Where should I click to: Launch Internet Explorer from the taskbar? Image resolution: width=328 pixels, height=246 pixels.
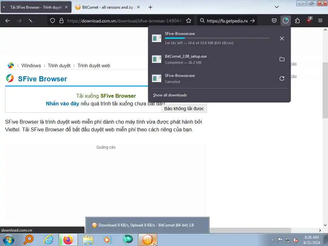click(x=48, y=240)
